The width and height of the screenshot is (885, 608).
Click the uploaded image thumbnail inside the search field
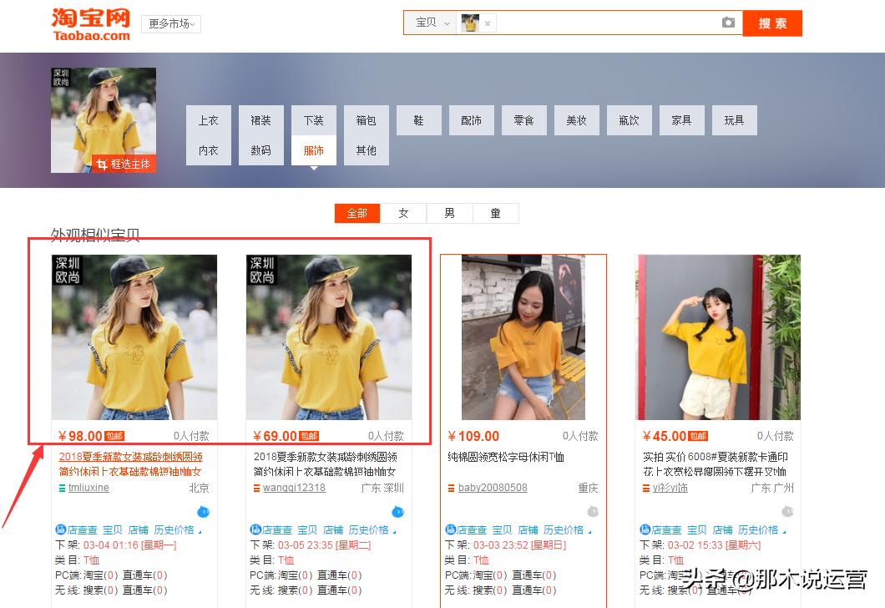point(469,23)
